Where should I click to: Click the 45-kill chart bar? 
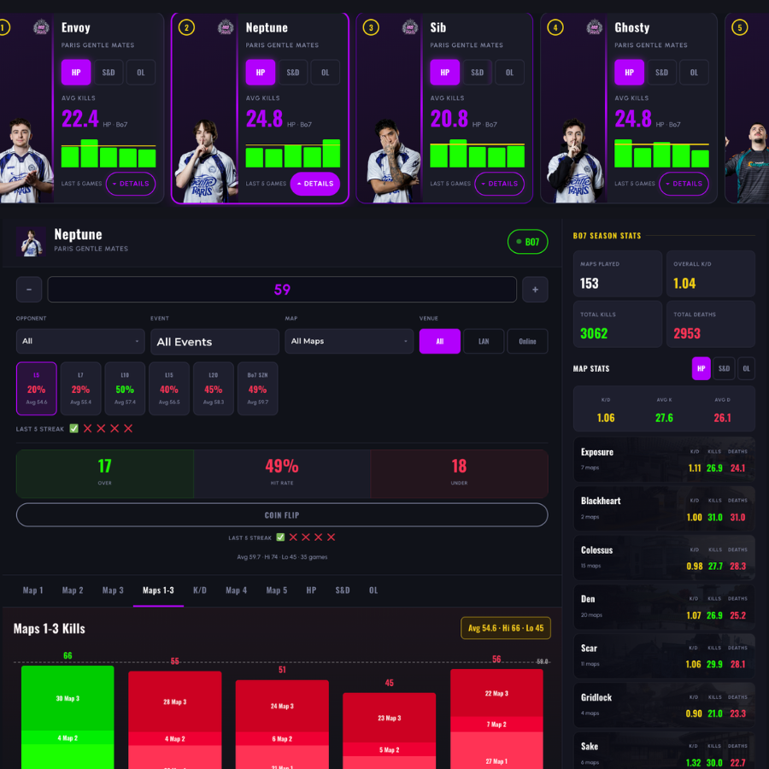click(x=390, y=731)
